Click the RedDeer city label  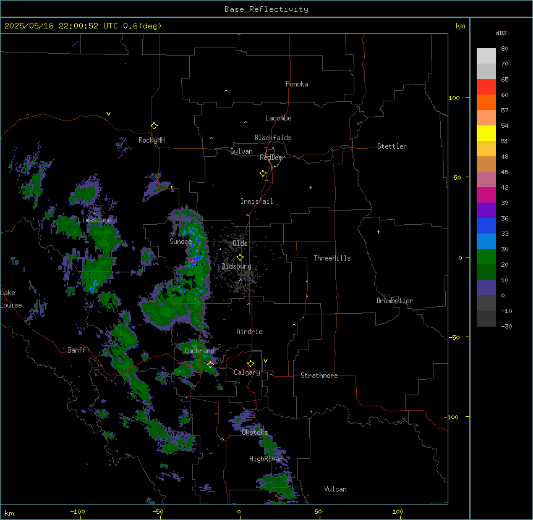(x=272, y=157)
